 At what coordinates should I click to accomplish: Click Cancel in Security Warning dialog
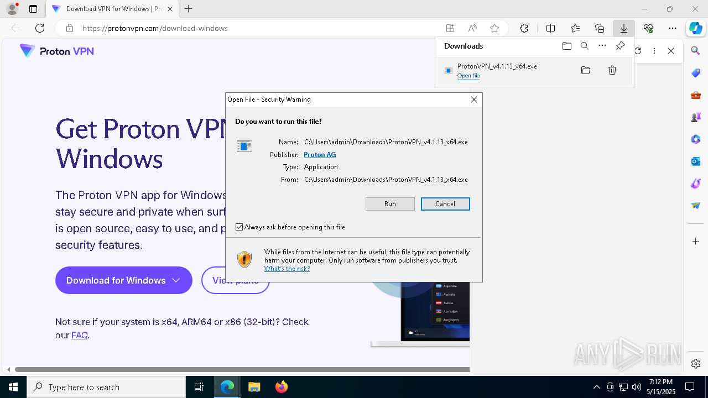445,204
